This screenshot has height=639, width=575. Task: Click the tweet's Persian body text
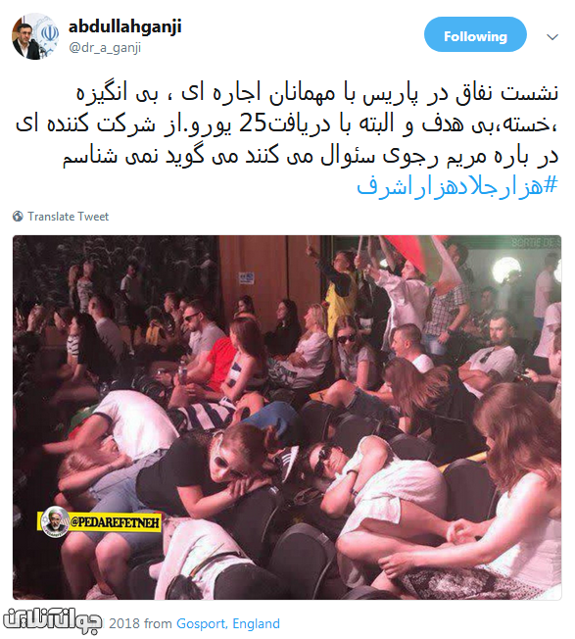click(287, 124)
